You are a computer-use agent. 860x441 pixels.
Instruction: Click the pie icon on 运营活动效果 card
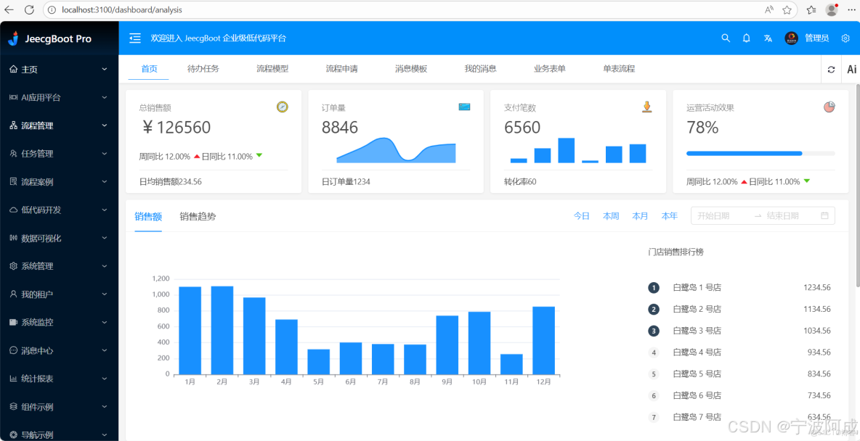(829, 106)
